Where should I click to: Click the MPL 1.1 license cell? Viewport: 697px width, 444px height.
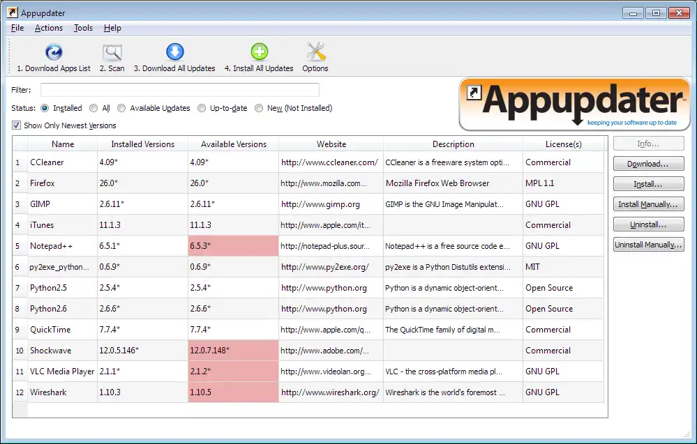click(563, 183)
